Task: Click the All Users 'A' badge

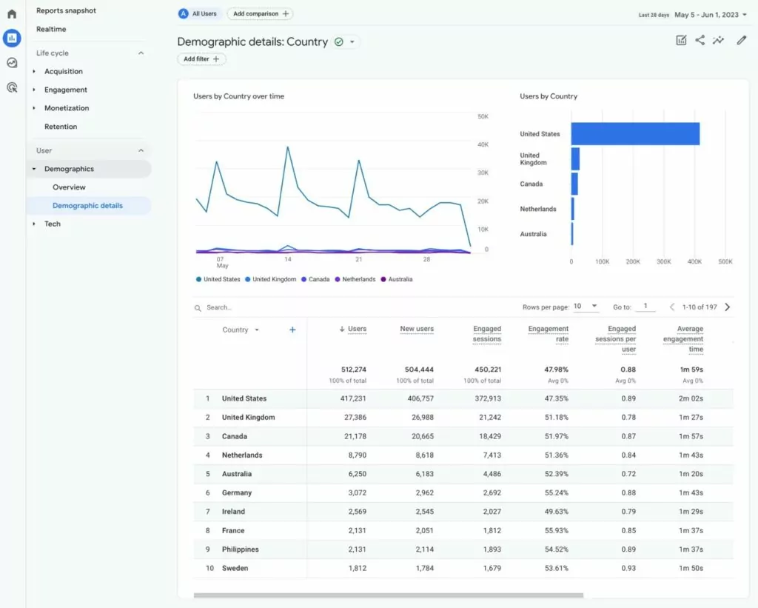Action: (184, 13)
